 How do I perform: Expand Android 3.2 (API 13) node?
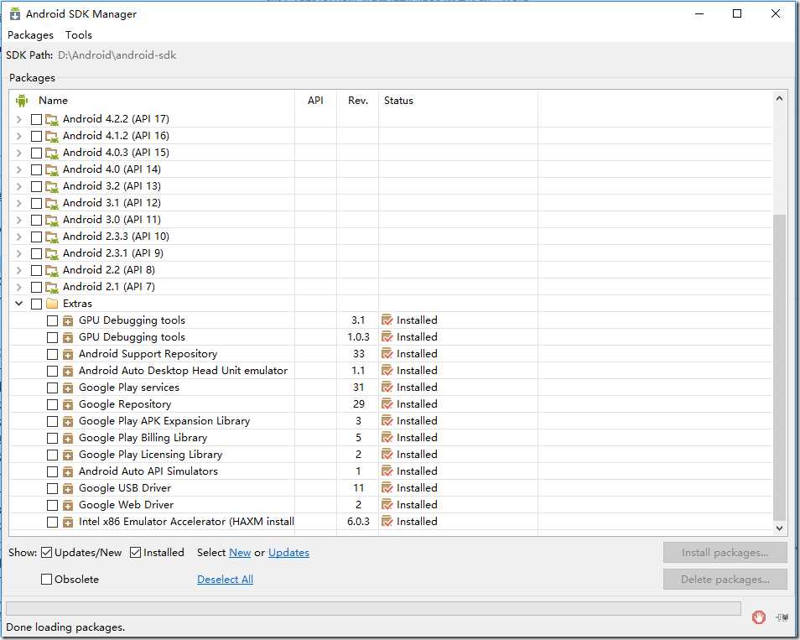point(19,186)
